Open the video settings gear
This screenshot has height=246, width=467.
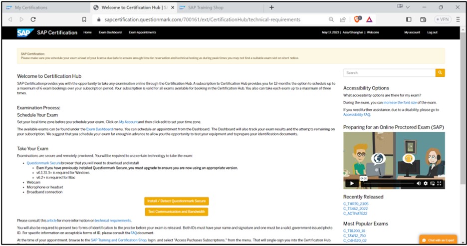pyautogui.click(x=426, y=183)
